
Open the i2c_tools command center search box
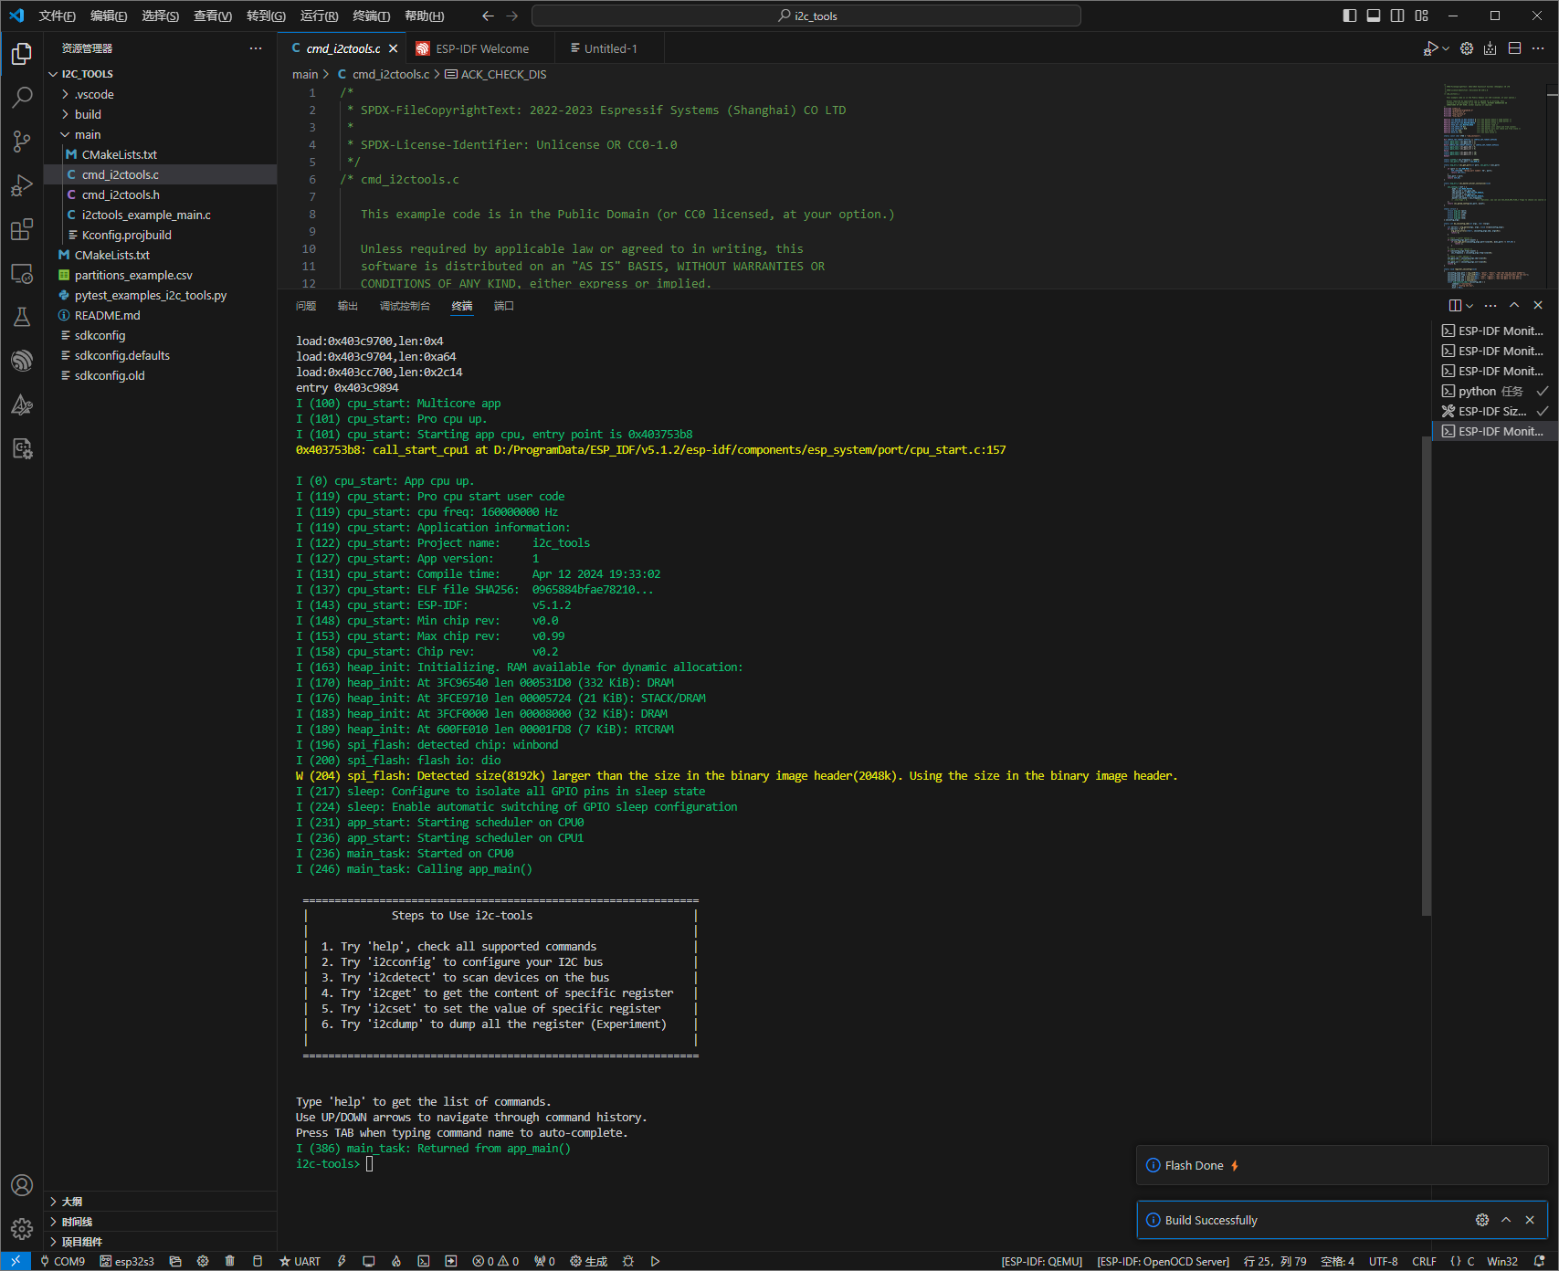[806, 16]
